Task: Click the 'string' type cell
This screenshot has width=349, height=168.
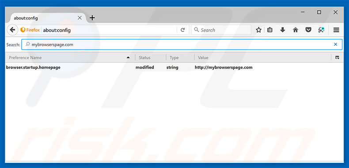Action: tap(172, 67)
